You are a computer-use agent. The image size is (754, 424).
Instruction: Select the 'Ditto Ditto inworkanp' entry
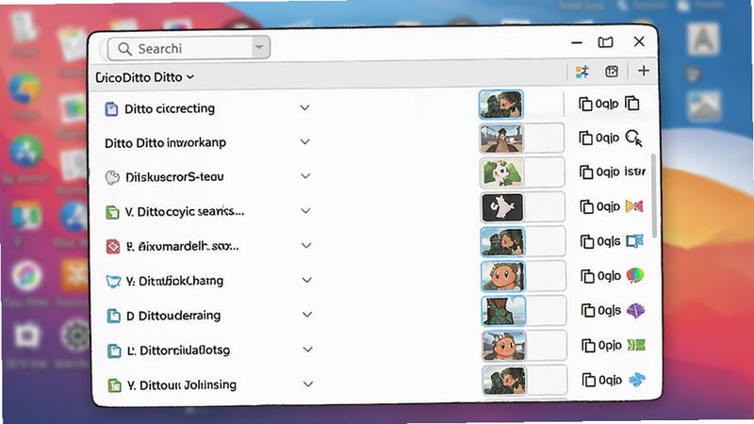pos(166,143)
